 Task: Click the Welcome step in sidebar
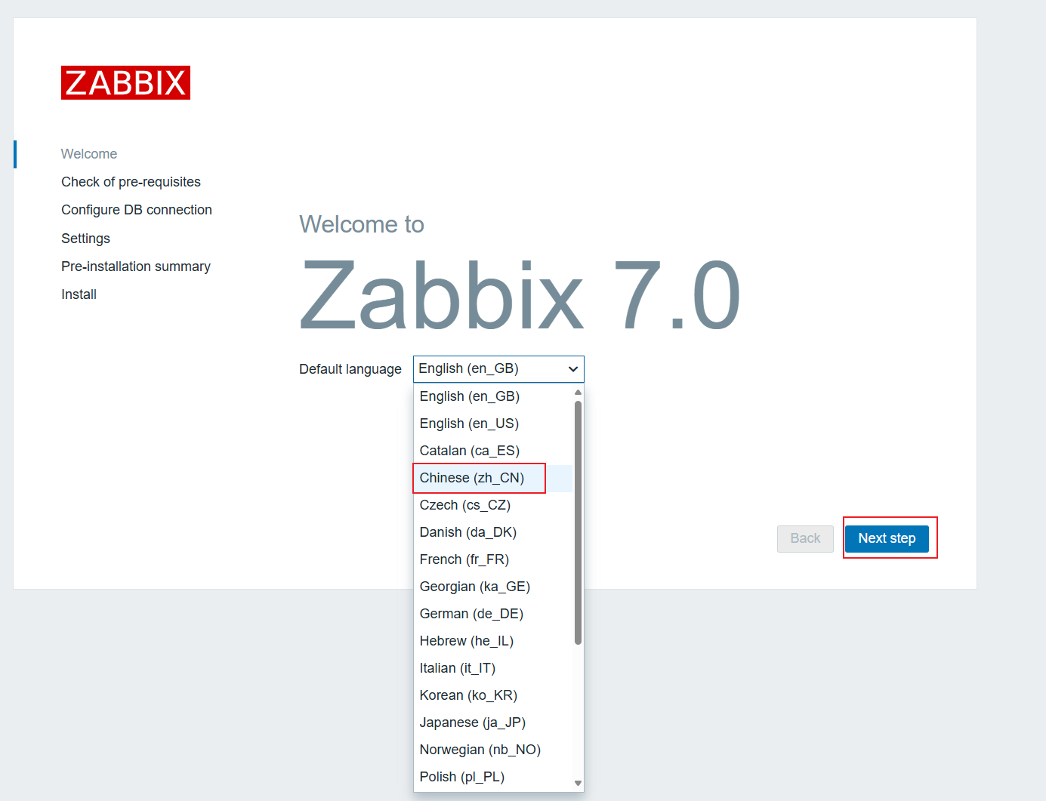coord(89,154)
